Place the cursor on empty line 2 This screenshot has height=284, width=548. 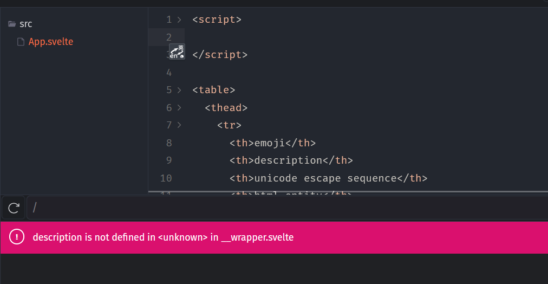click(325, 37)
